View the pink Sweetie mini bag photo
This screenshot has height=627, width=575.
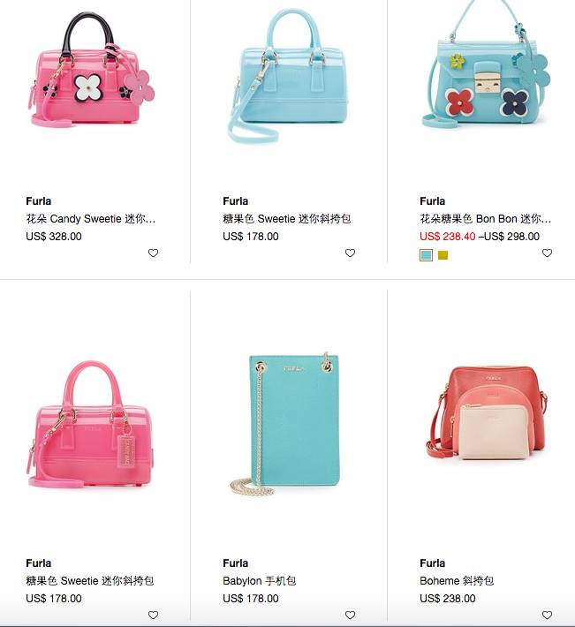(x=91, y=424)
